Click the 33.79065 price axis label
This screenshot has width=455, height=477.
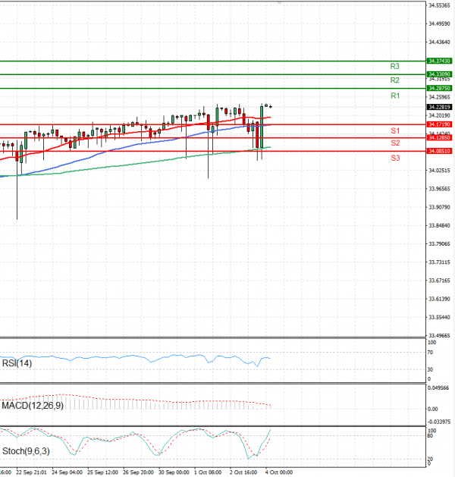coord(440,244)
